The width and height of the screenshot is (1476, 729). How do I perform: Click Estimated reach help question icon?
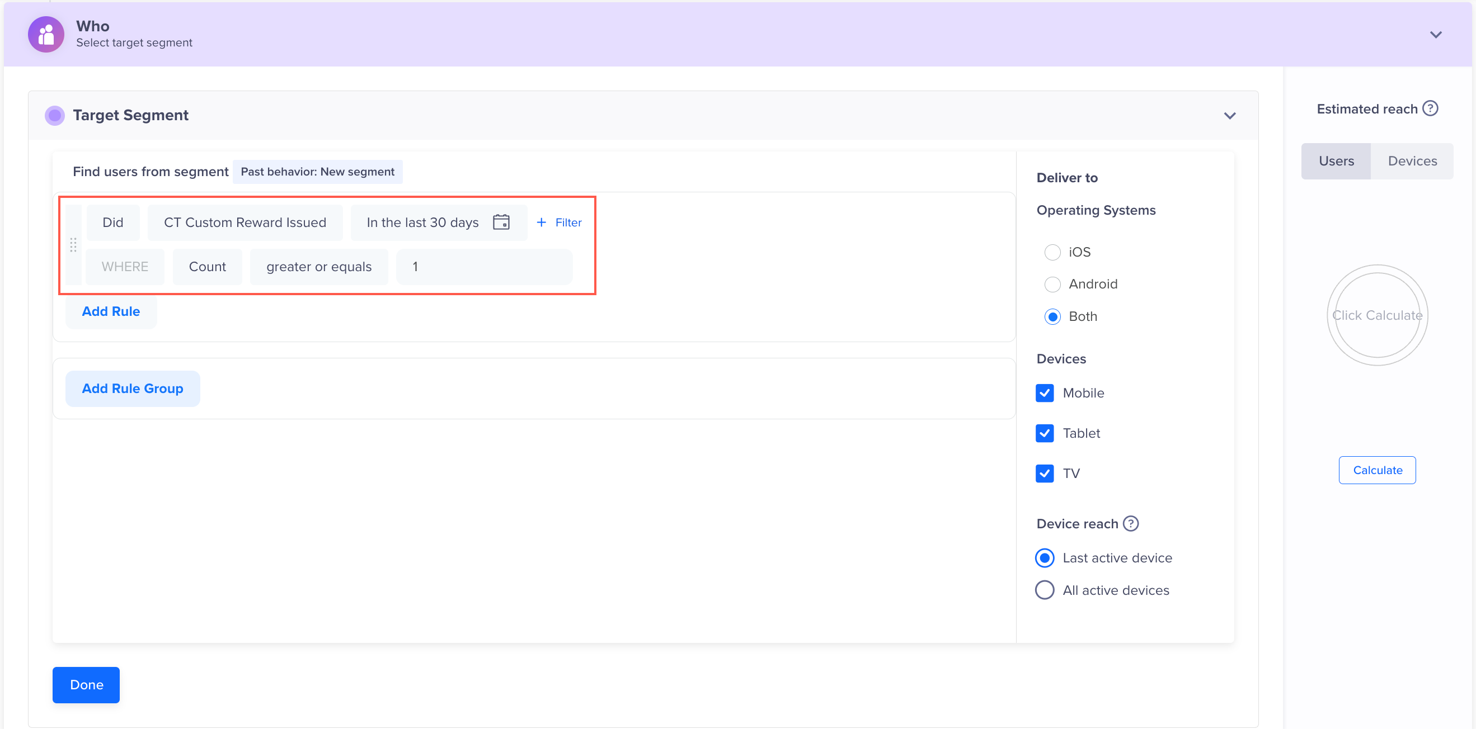pyautogui.click(x=1430, y=108)
